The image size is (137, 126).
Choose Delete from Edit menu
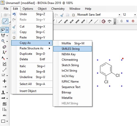coord(32,59)
